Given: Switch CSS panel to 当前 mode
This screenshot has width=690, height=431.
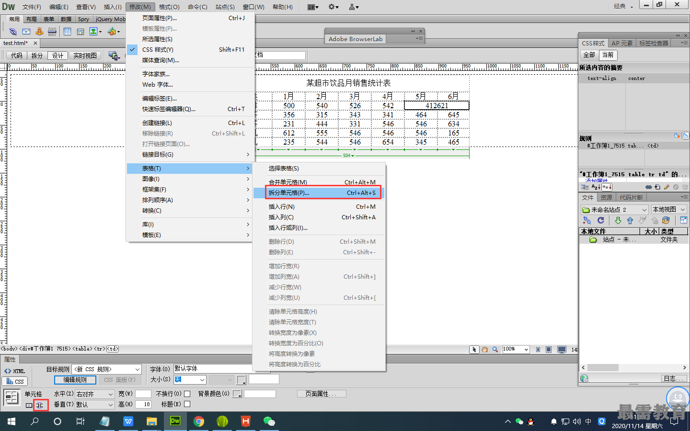Looking at the screenshot, I should click(x=608, y=55).
